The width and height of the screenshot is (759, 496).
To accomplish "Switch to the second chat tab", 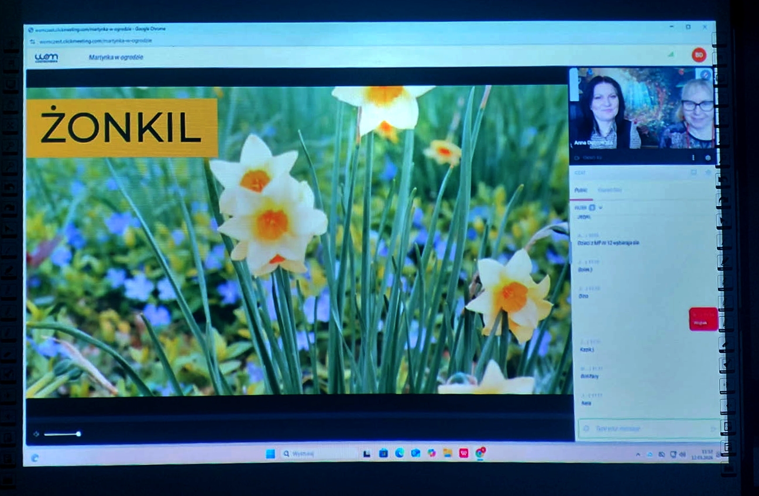I will (610, 190).
